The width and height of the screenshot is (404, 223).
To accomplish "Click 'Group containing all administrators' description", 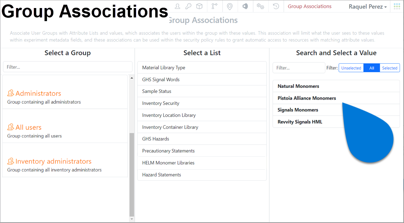I will (x=44, y=102).
